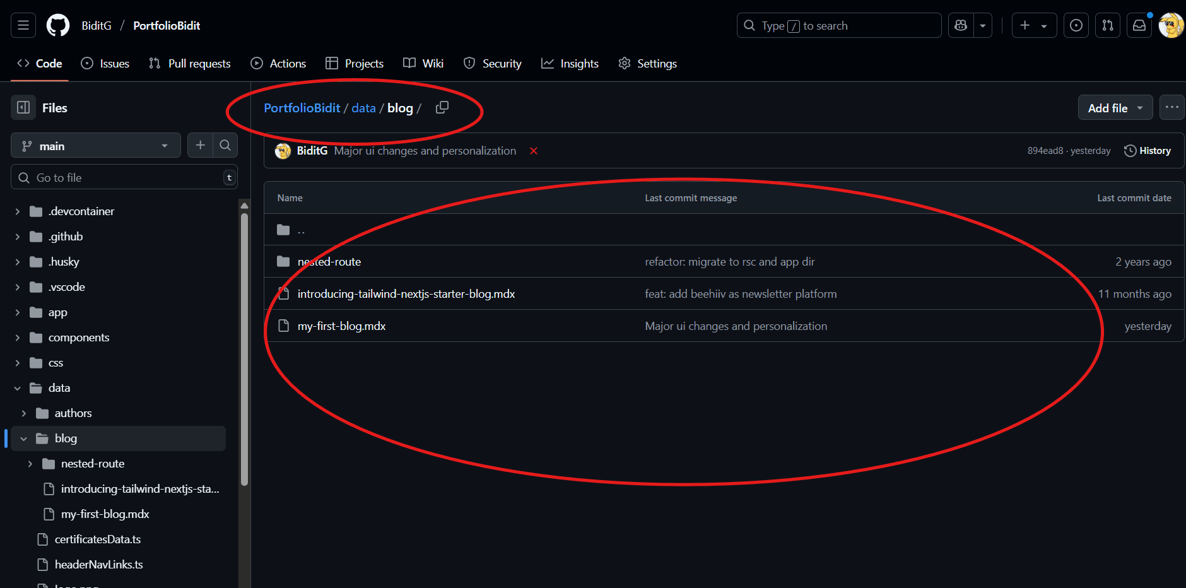The image size is (1186, 588).
Task: Open Copilot chat icon
Action: point(961,25)
